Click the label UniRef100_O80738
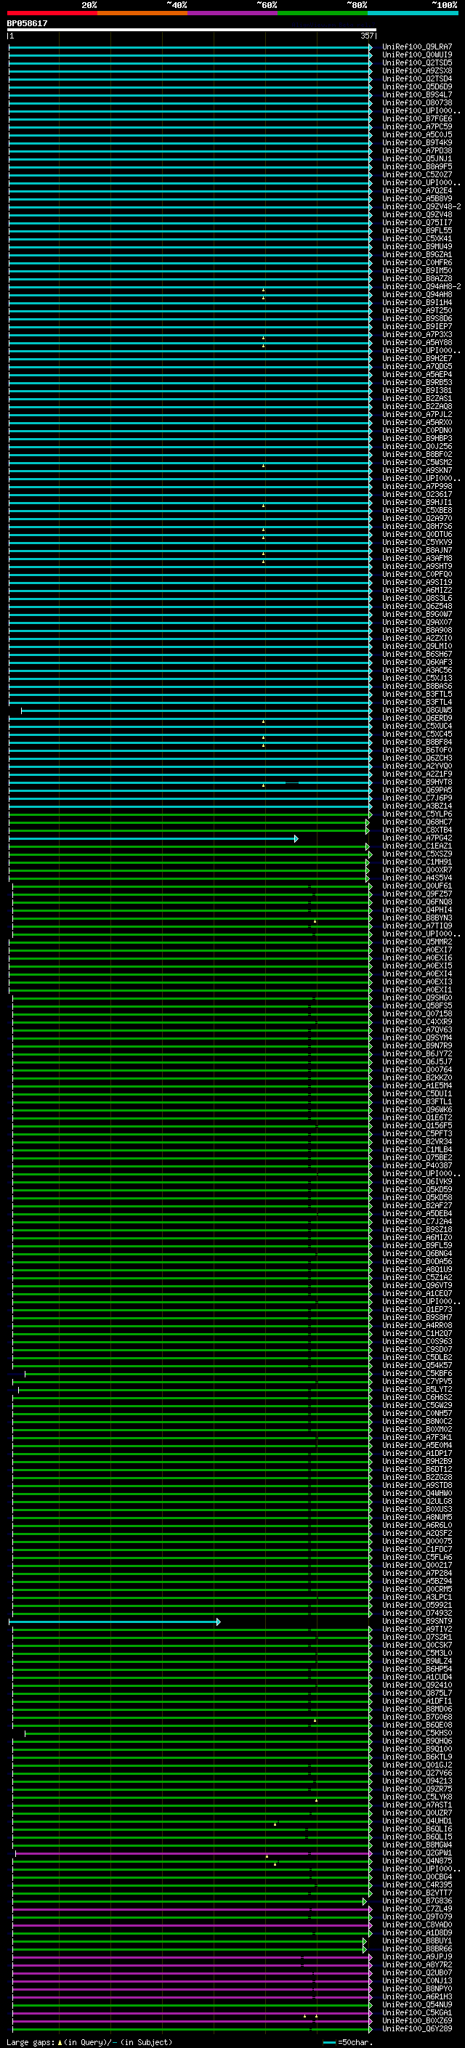The height and width of the screenshot is (2048, 465). (417, 102)
